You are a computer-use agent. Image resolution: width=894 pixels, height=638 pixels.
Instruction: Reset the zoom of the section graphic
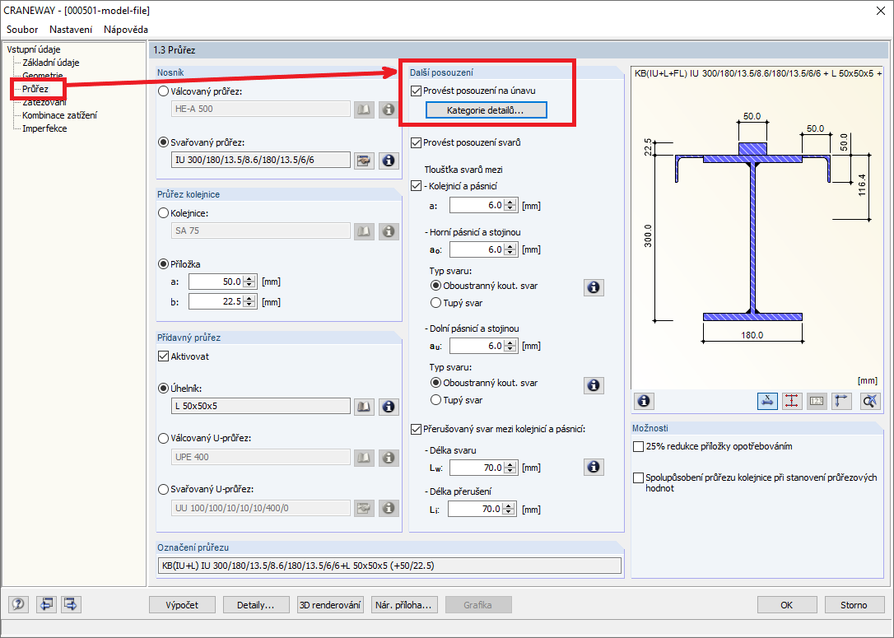869,401
